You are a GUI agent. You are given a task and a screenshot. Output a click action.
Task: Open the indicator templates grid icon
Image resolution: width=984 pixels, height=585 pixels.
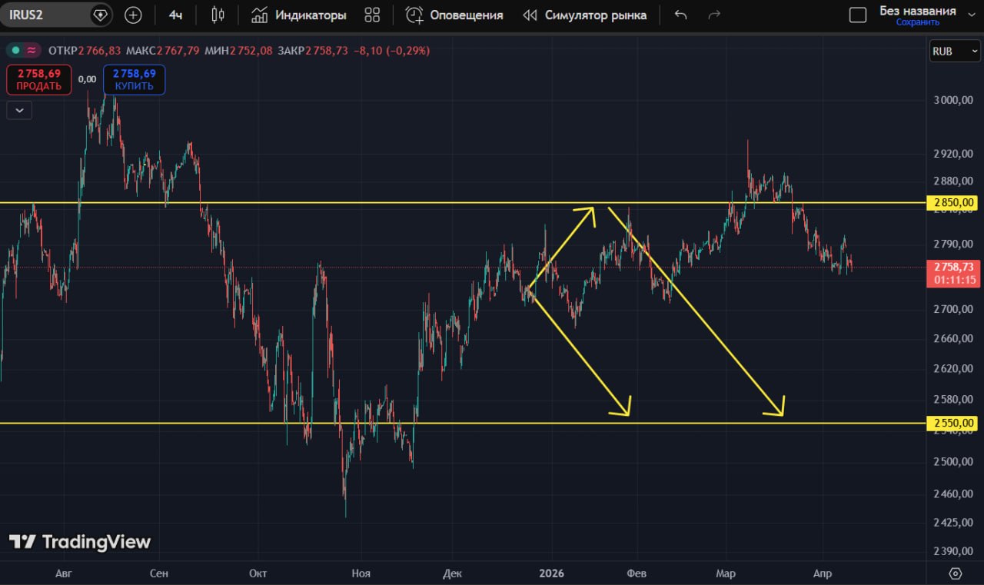point(372,15)
